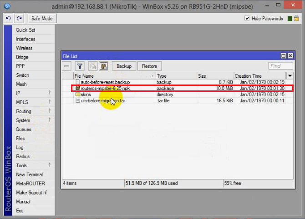
Task: Toggle the Safe Mode button
Action: pos(42,19)
